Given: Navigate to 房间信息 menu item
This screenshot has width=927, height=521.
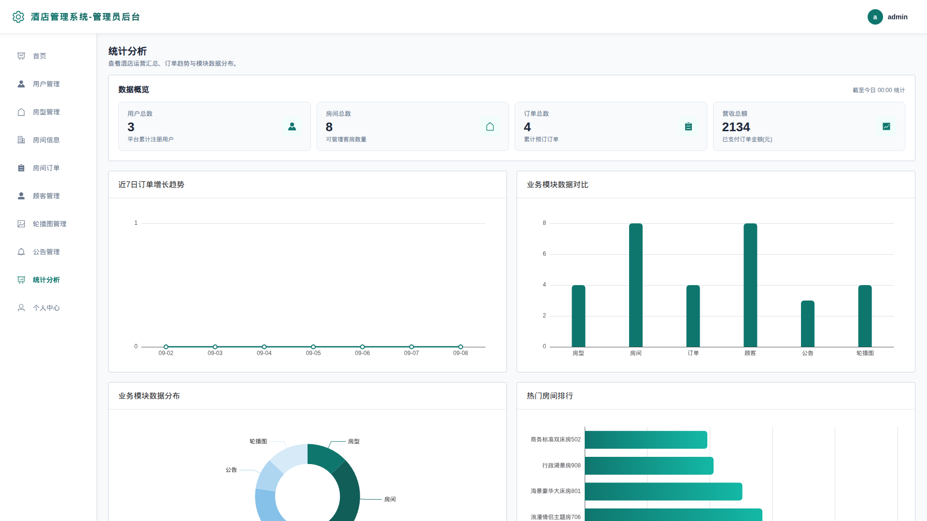Looking at the screenshot, I should tap(48, 140).
